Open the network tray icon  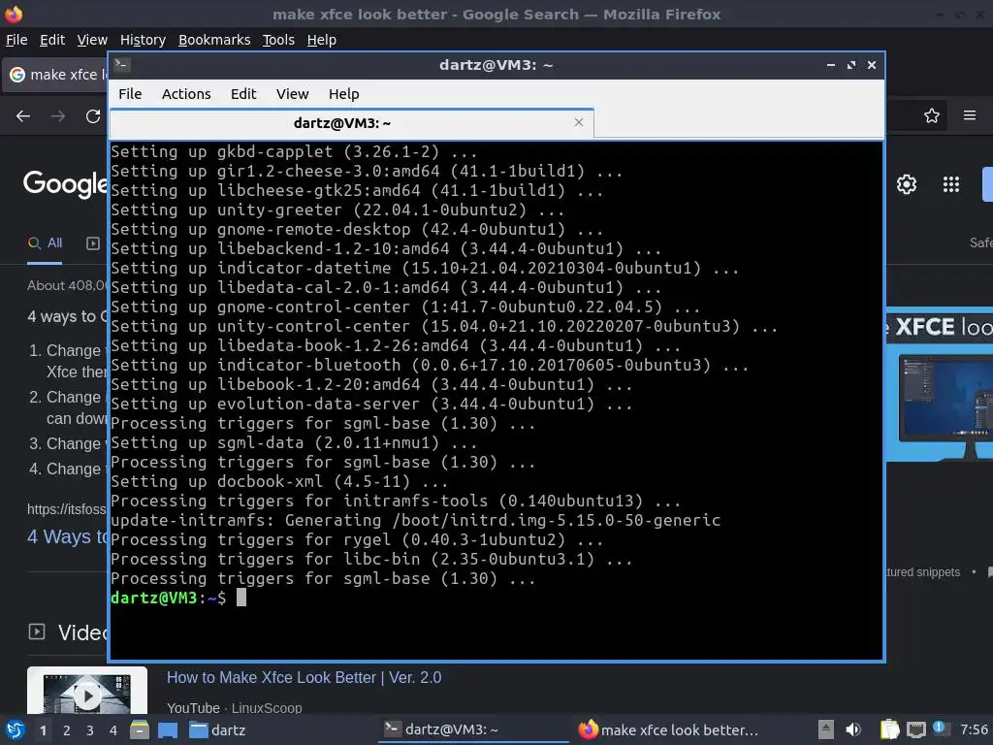[x=915, y=730]
